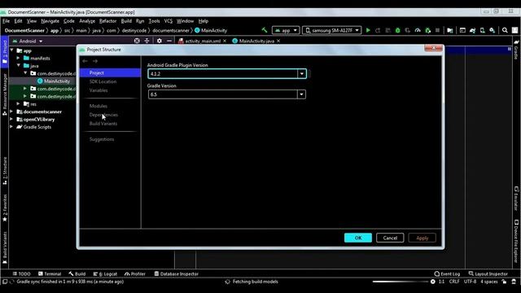Click the Stop square icon
Viewport: 521px width, 293px height.
[438, 30]
